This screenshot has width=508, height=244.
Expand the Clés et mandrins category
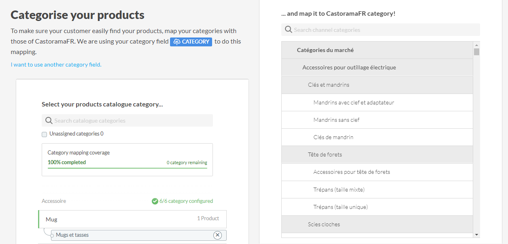pos(328,85)
